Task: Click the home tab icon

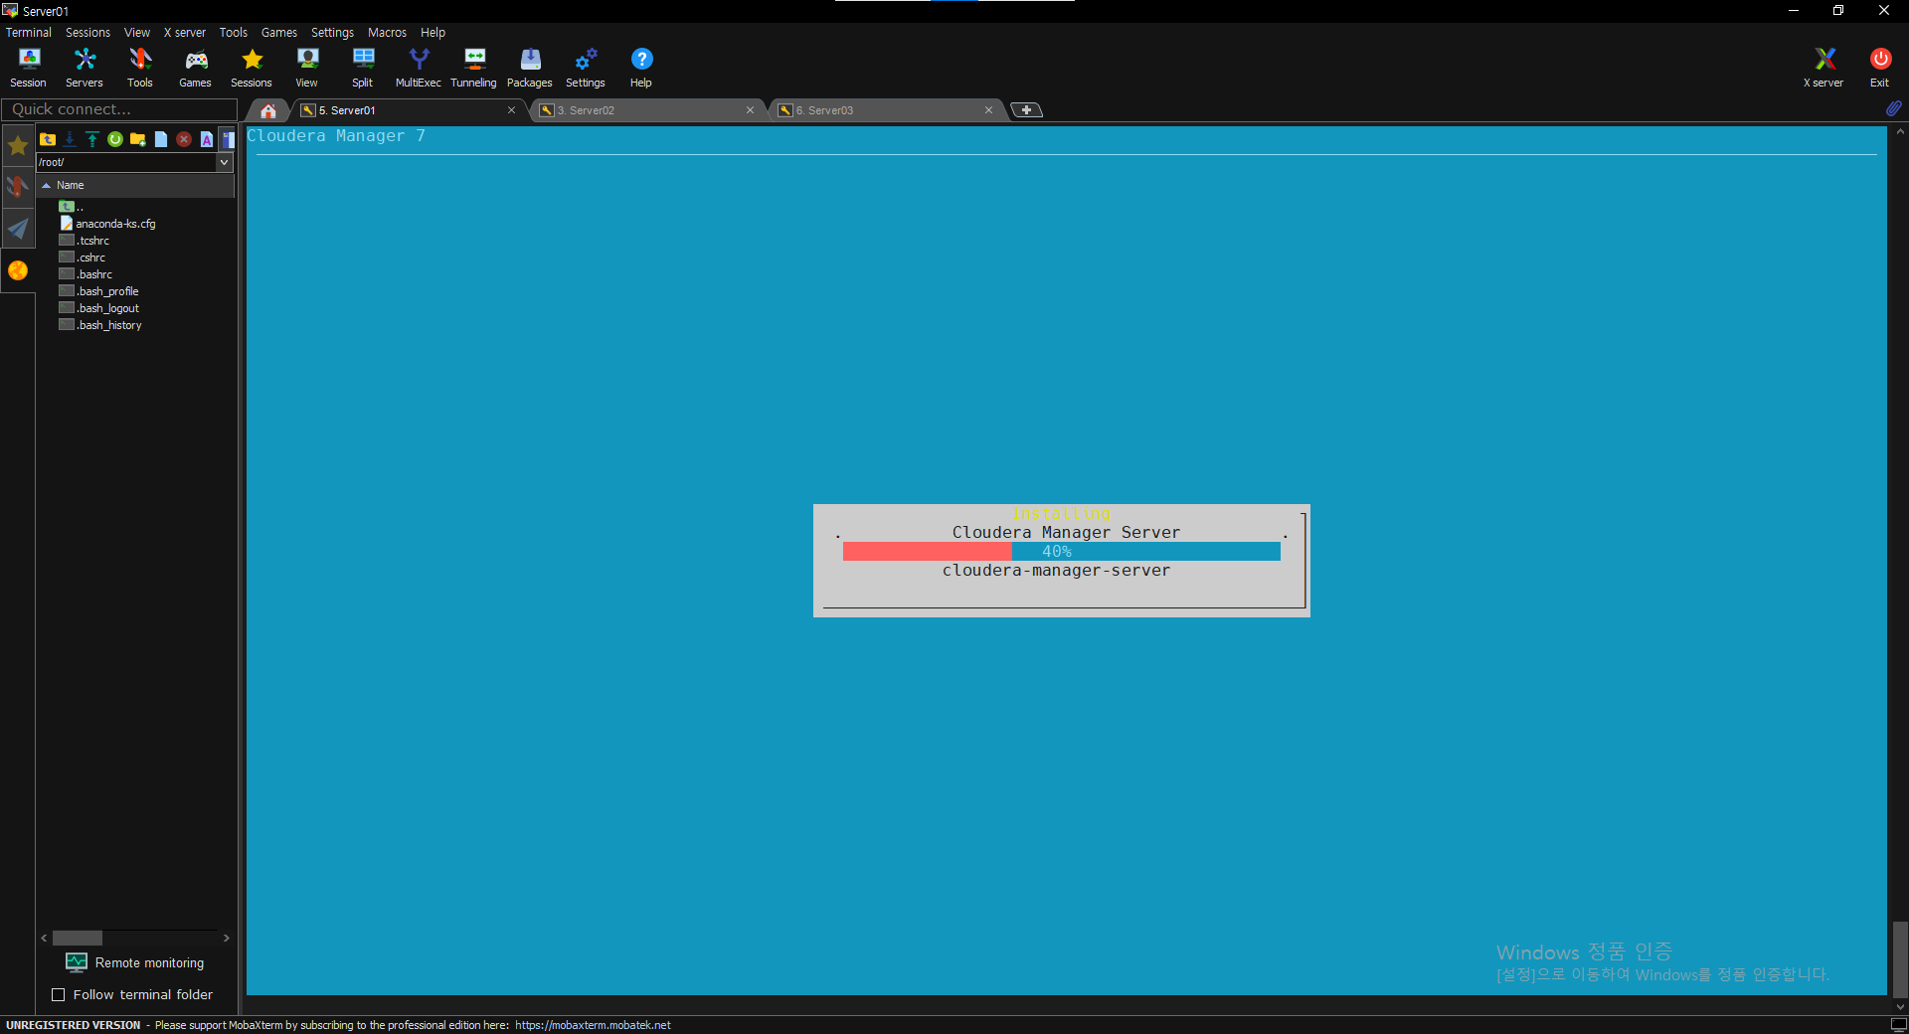Action: click(x=268, y=110)
